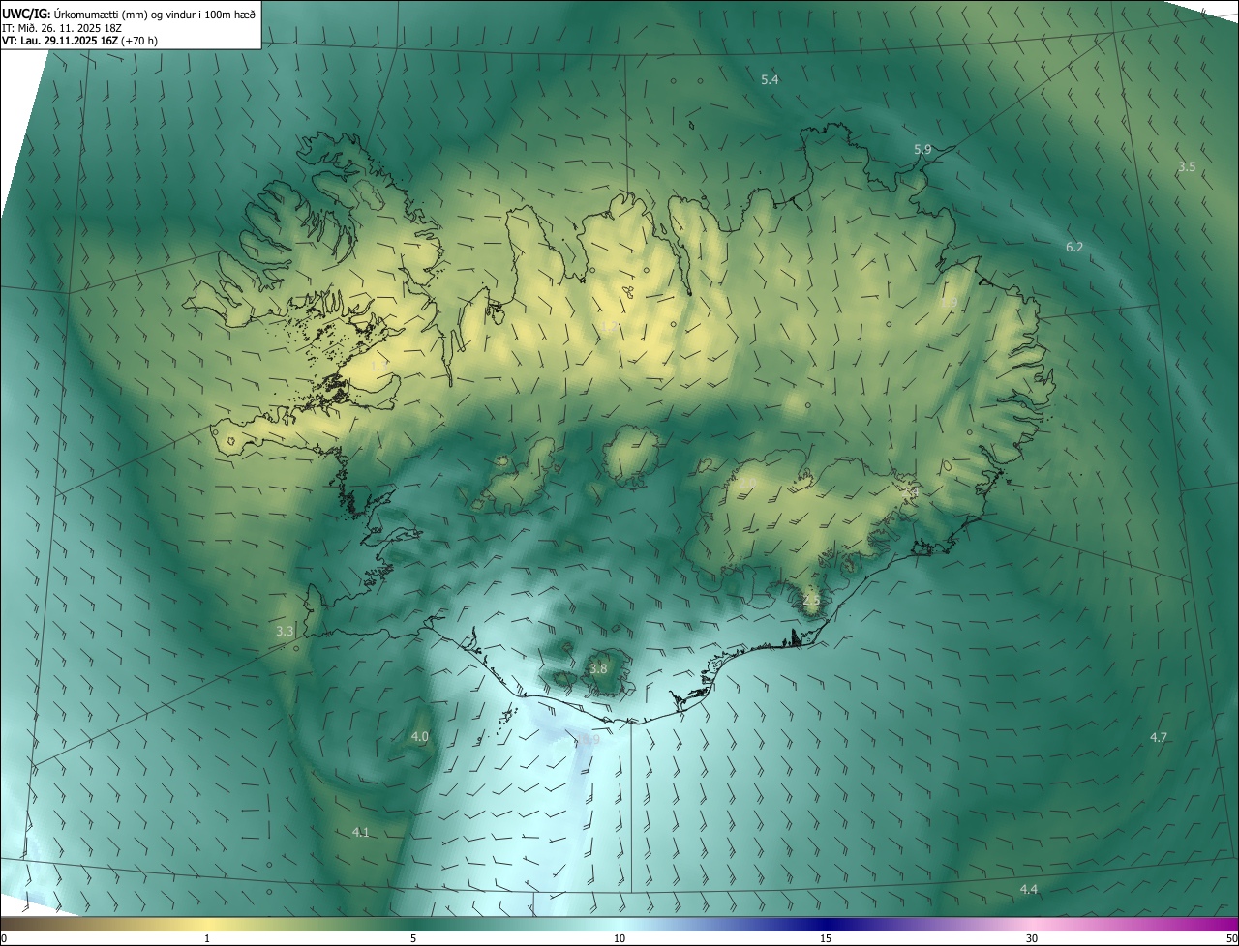Click the map value 4.4
1239x946 pixels.
tap(1029, 889)
